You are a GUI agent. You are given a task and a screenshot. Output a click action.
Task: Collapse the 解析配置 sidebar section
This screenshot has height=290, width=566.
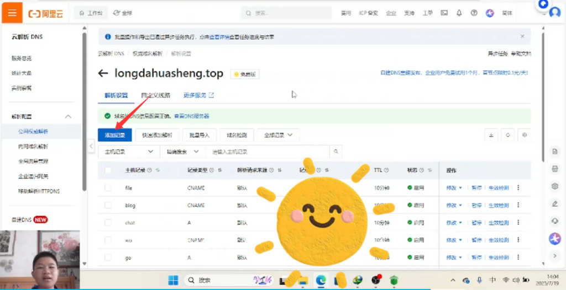[x=68, y=116]
